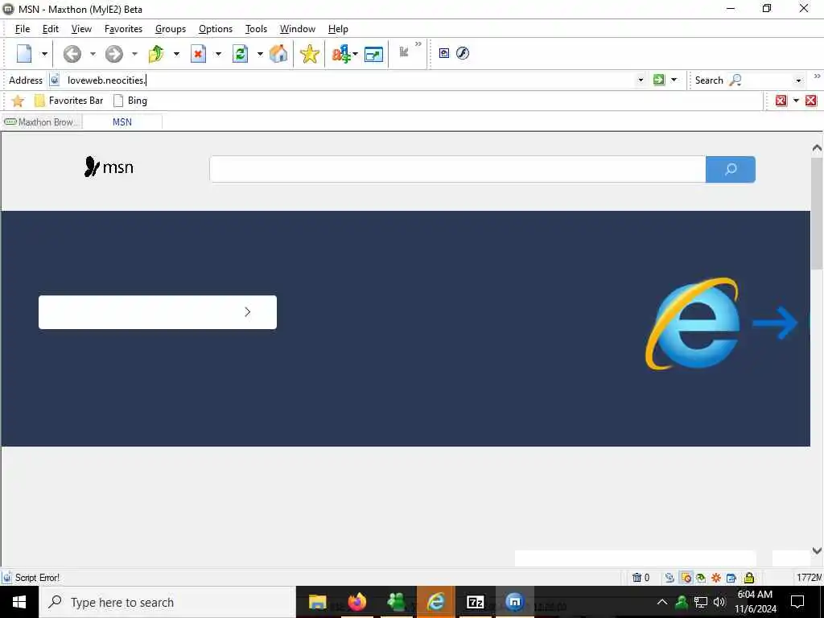The image size is (824, 618).
Task: Open the Stop button dropdown arrow
Action: pos(218,54)
